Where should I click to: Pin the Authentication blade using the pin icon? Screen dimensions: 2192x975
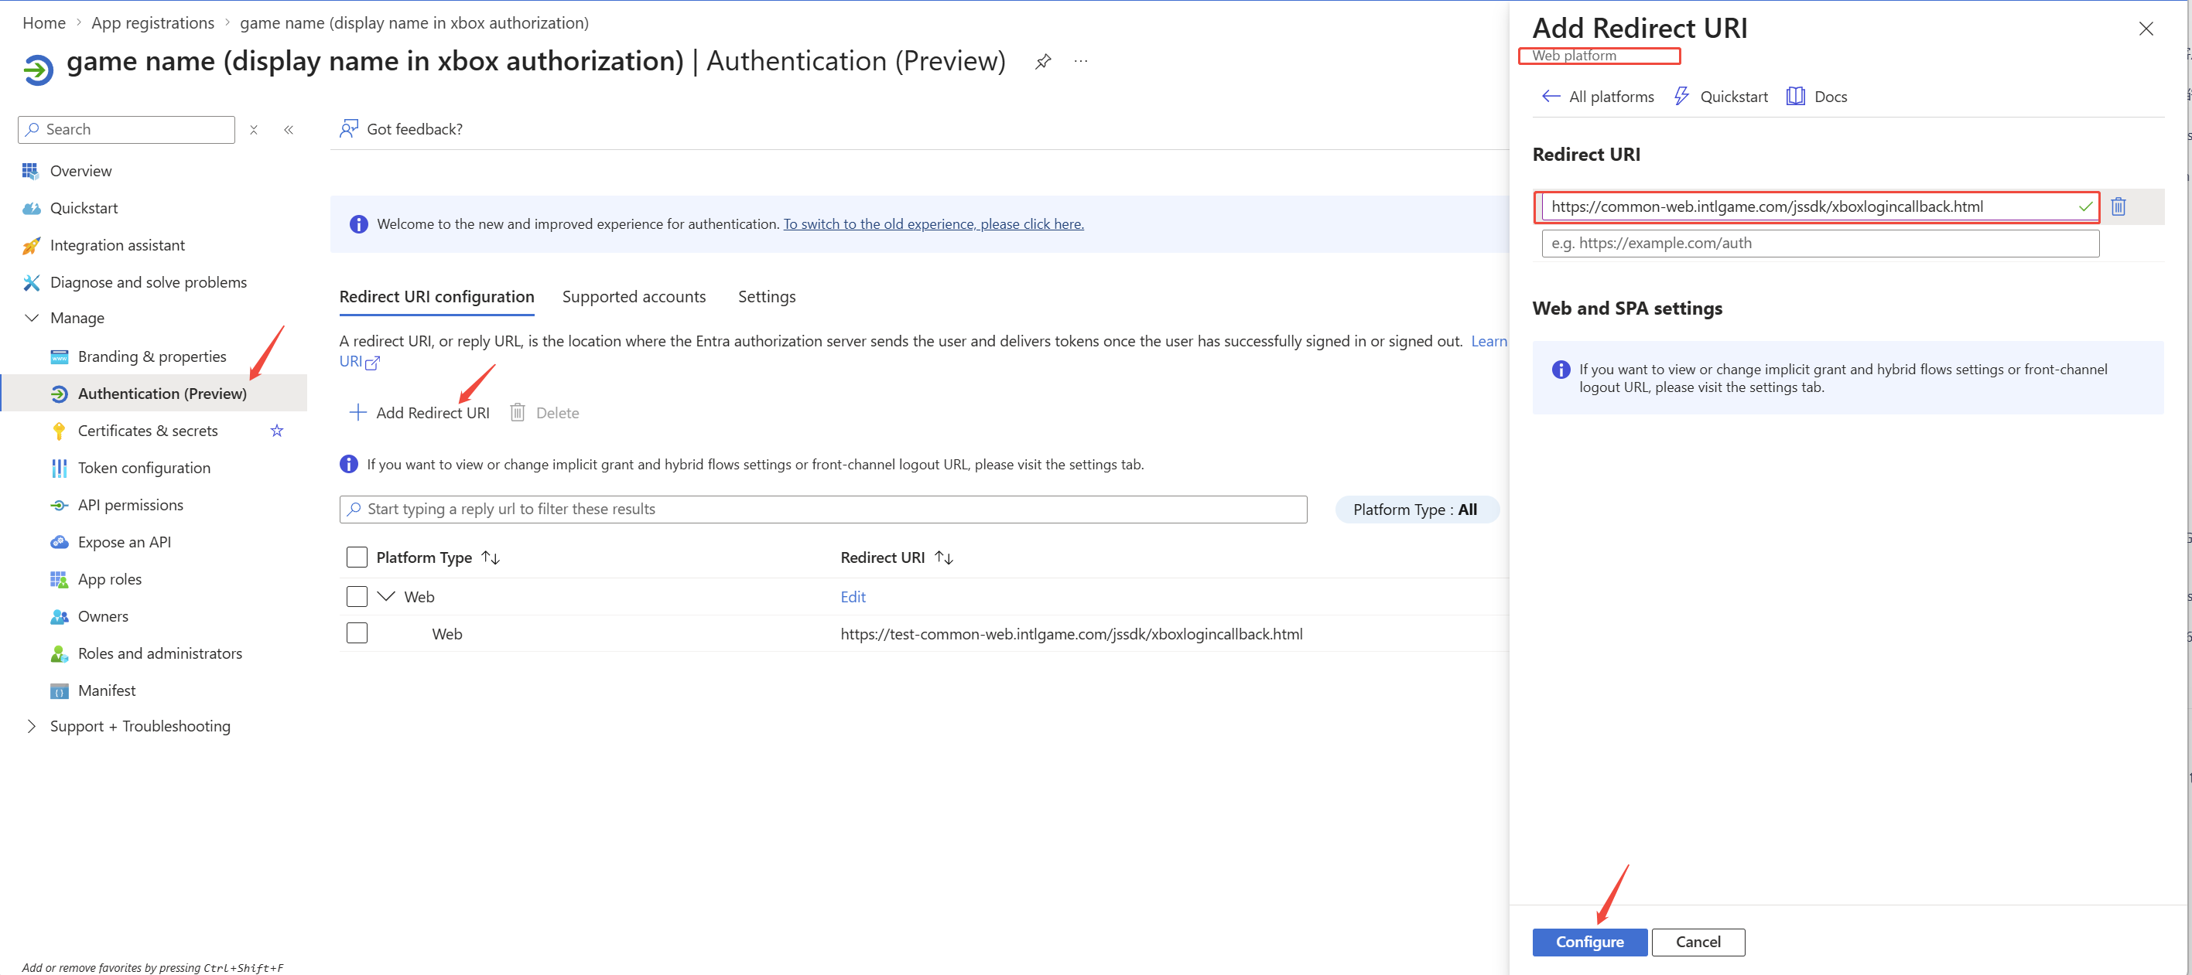(1042, 61)
